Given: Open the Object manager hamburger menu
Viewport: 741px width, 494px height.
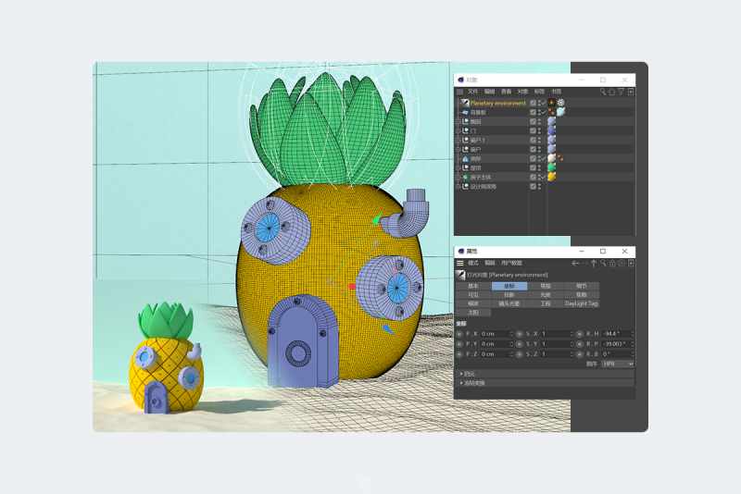Looking at the screenshot, I should [x=459, y=92].
